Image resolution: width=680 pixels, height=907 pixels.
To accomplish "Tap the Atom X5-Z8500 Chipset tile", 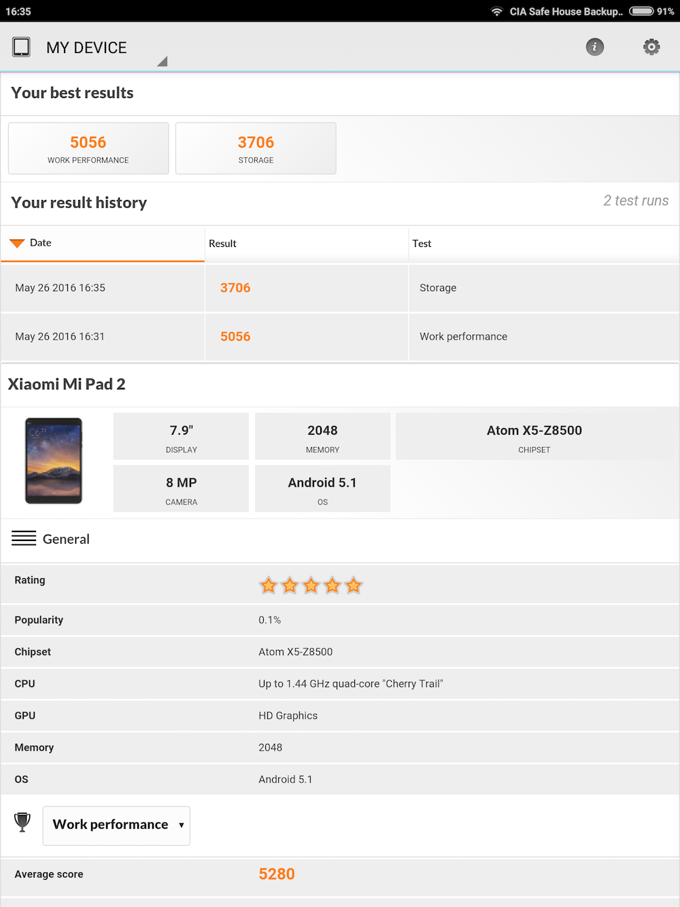I will coord(534,436).
